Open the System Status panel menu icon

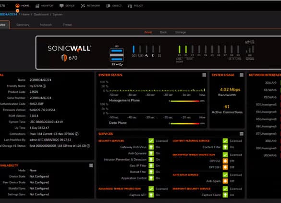click(204, 75)
